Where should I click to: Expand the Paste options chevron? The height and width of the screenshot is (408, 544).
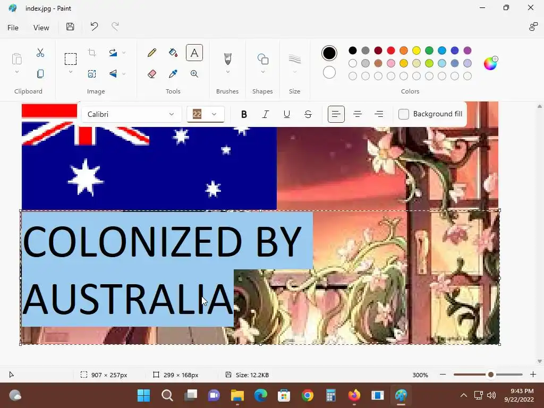coord(16,72)
